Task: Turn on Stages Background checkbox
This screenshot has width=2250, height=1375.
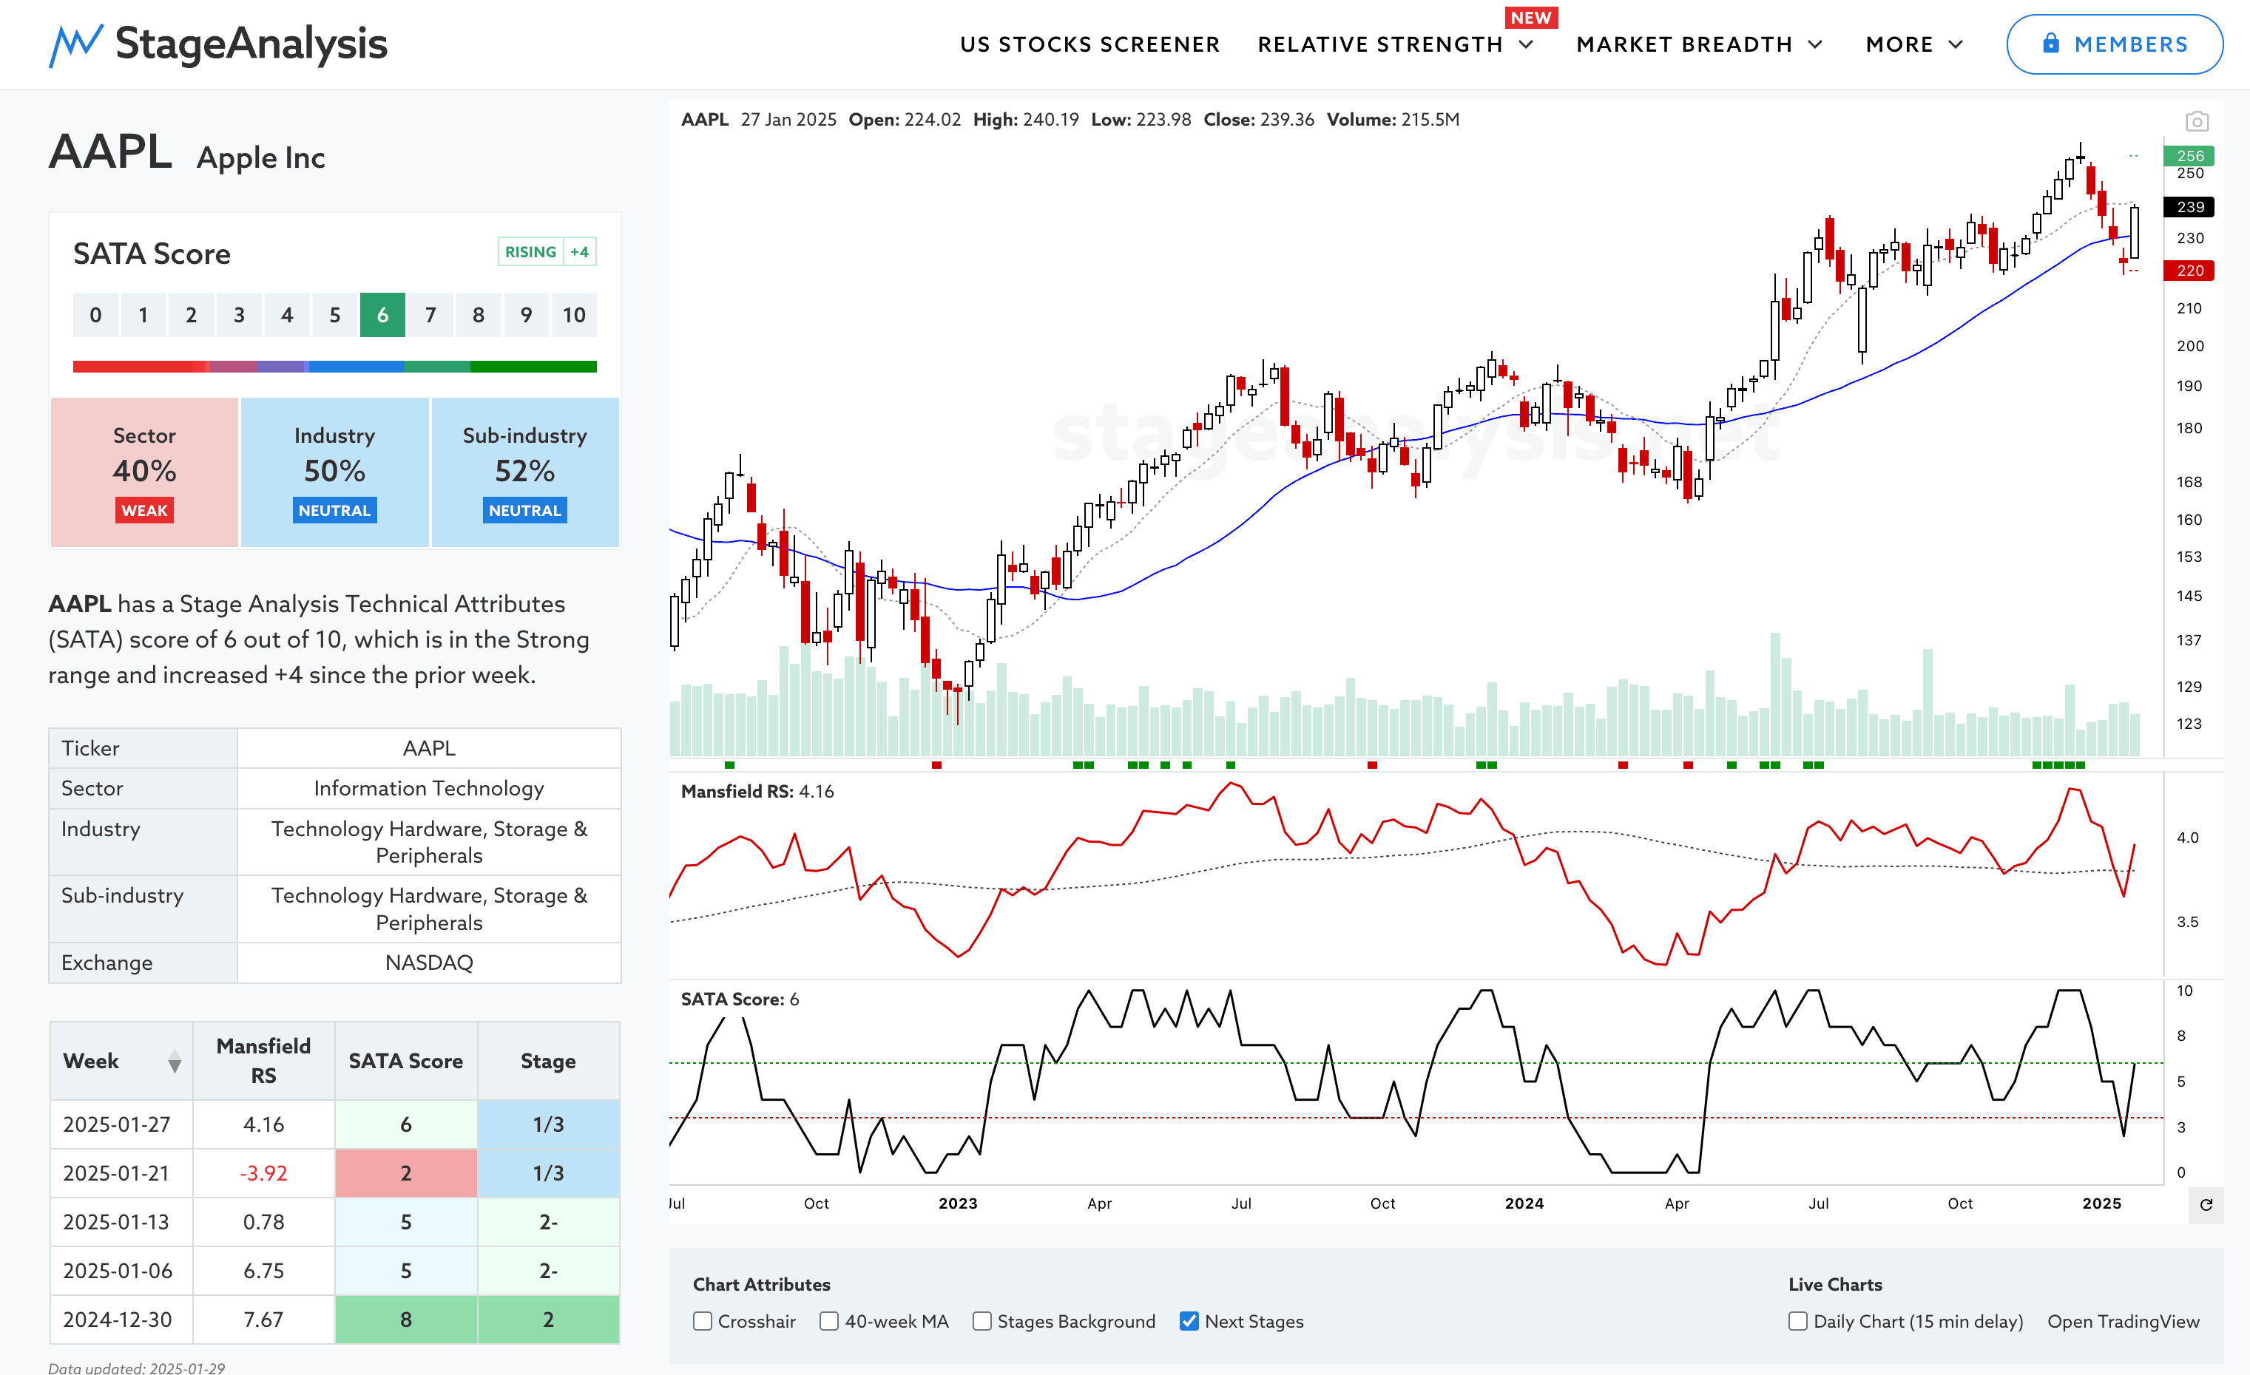Action: point(982,1321)
